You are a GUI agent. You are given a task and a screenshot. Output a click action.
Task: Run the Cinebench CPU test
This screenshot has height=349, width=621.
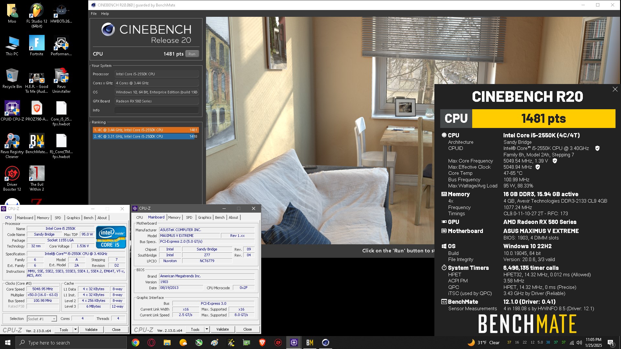click(x=192, y=54)
